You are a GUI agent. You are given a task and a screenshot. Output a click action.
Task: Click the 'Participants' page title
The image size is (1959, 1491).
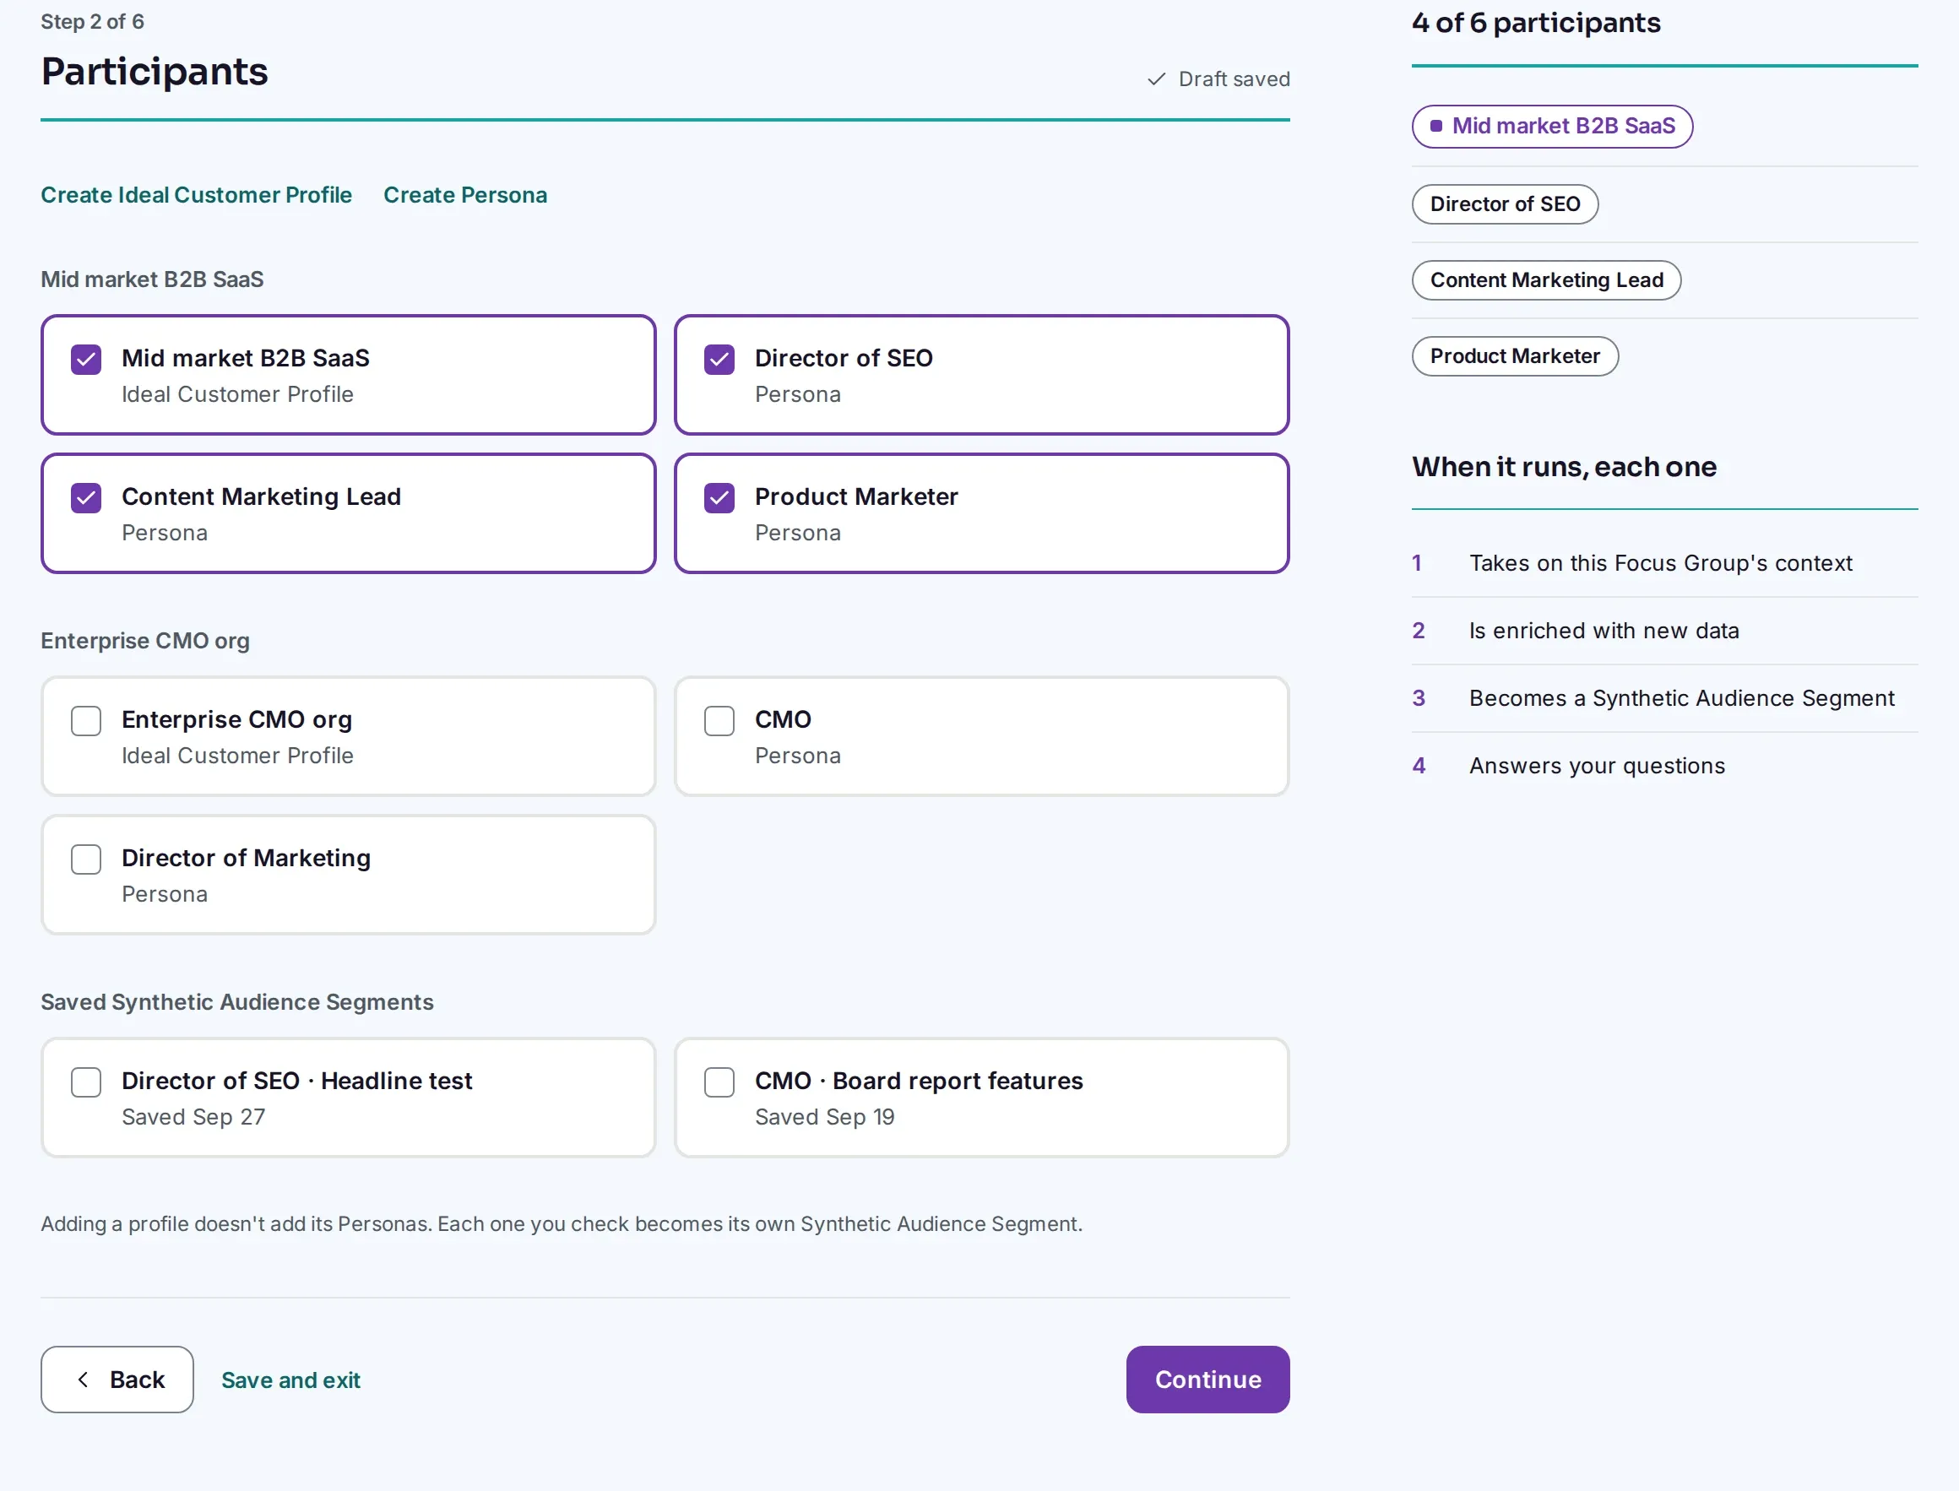[155, 71]
